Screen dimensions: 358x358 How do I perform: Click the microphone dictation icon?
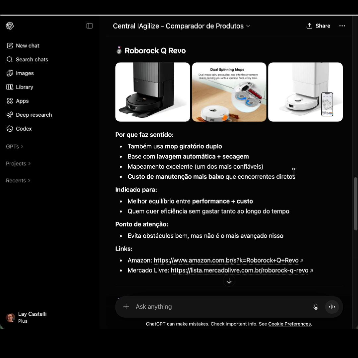[x=316, y=307]
